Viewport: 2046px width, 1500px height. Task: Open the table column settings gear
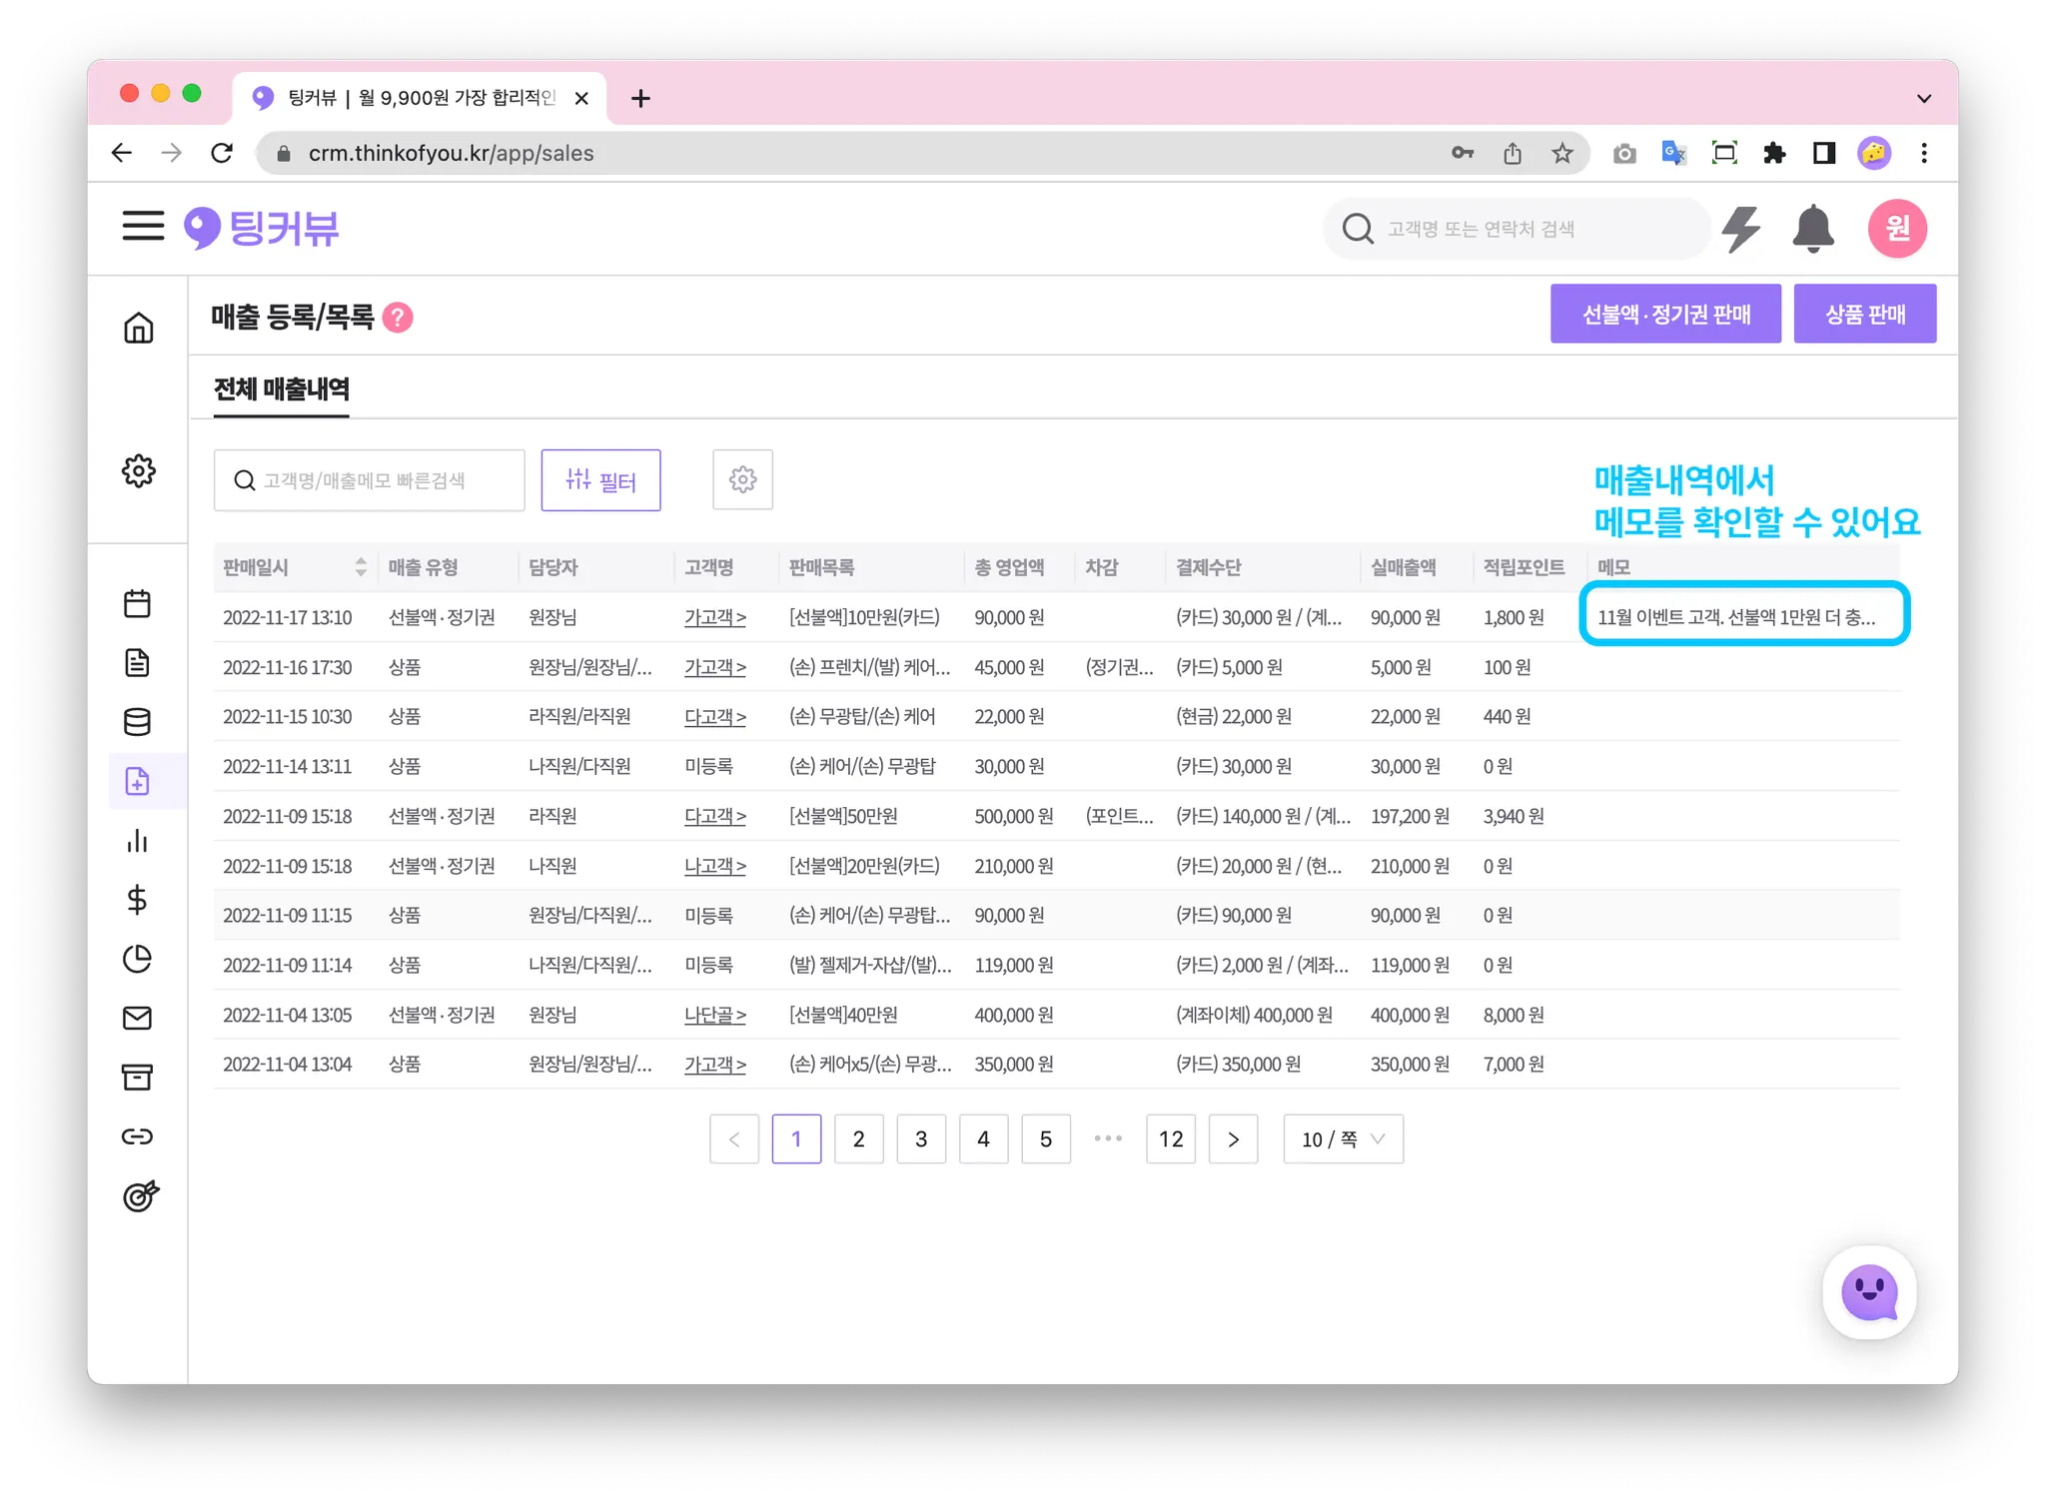point(742,480)
